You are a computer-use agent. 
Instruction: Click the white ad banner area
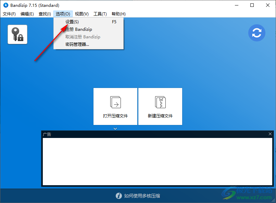158,162
